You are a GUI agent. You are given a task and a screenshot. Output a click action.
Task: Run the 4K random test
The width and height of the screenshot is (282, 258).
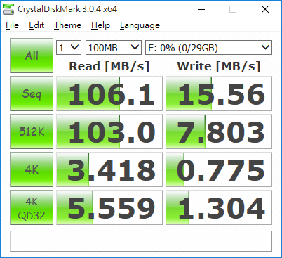pos(32,169)
